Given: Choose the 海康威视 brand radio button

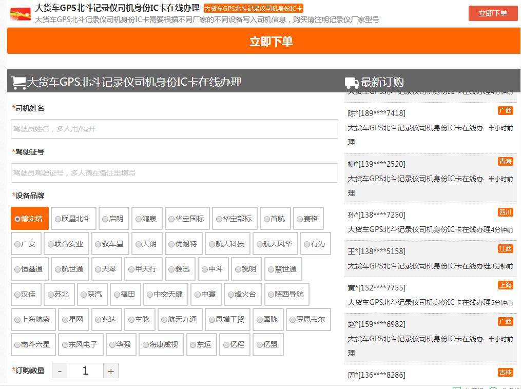Looking at the screenshot, I should [160, 344].
